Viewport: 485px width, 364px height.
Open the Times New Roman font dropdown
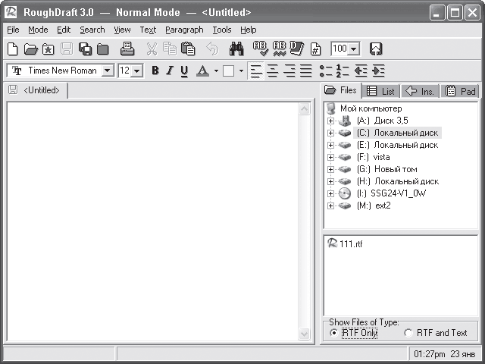point(108,71)
